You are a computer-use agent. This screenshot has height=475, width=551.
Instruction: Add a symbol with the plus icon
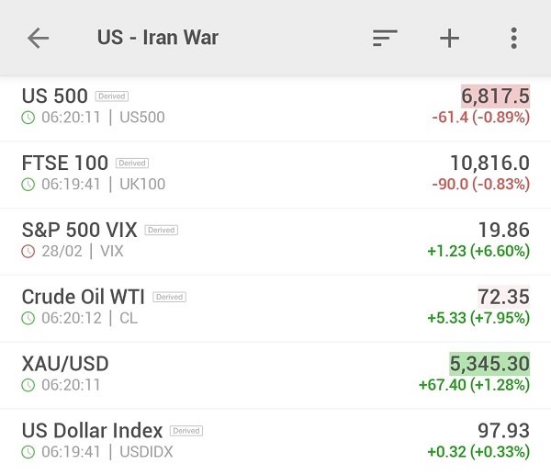coord(449,38)
